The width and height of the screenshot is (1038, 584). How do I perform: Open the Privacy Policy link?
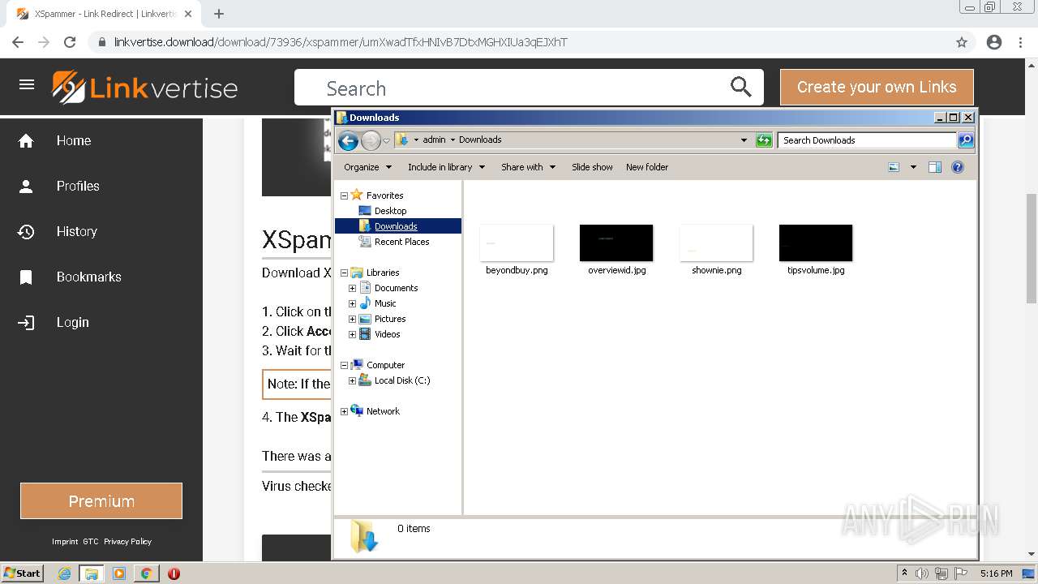click(127, 541)
